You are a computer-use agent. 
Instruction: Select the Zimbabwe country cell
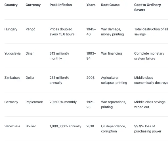click(12, 78)
